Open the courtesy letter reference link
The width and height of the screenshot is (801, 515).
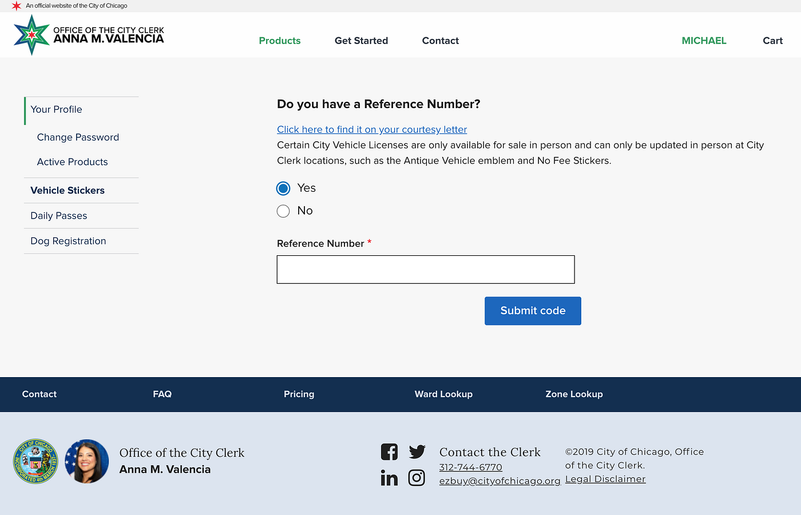[372, 129]
